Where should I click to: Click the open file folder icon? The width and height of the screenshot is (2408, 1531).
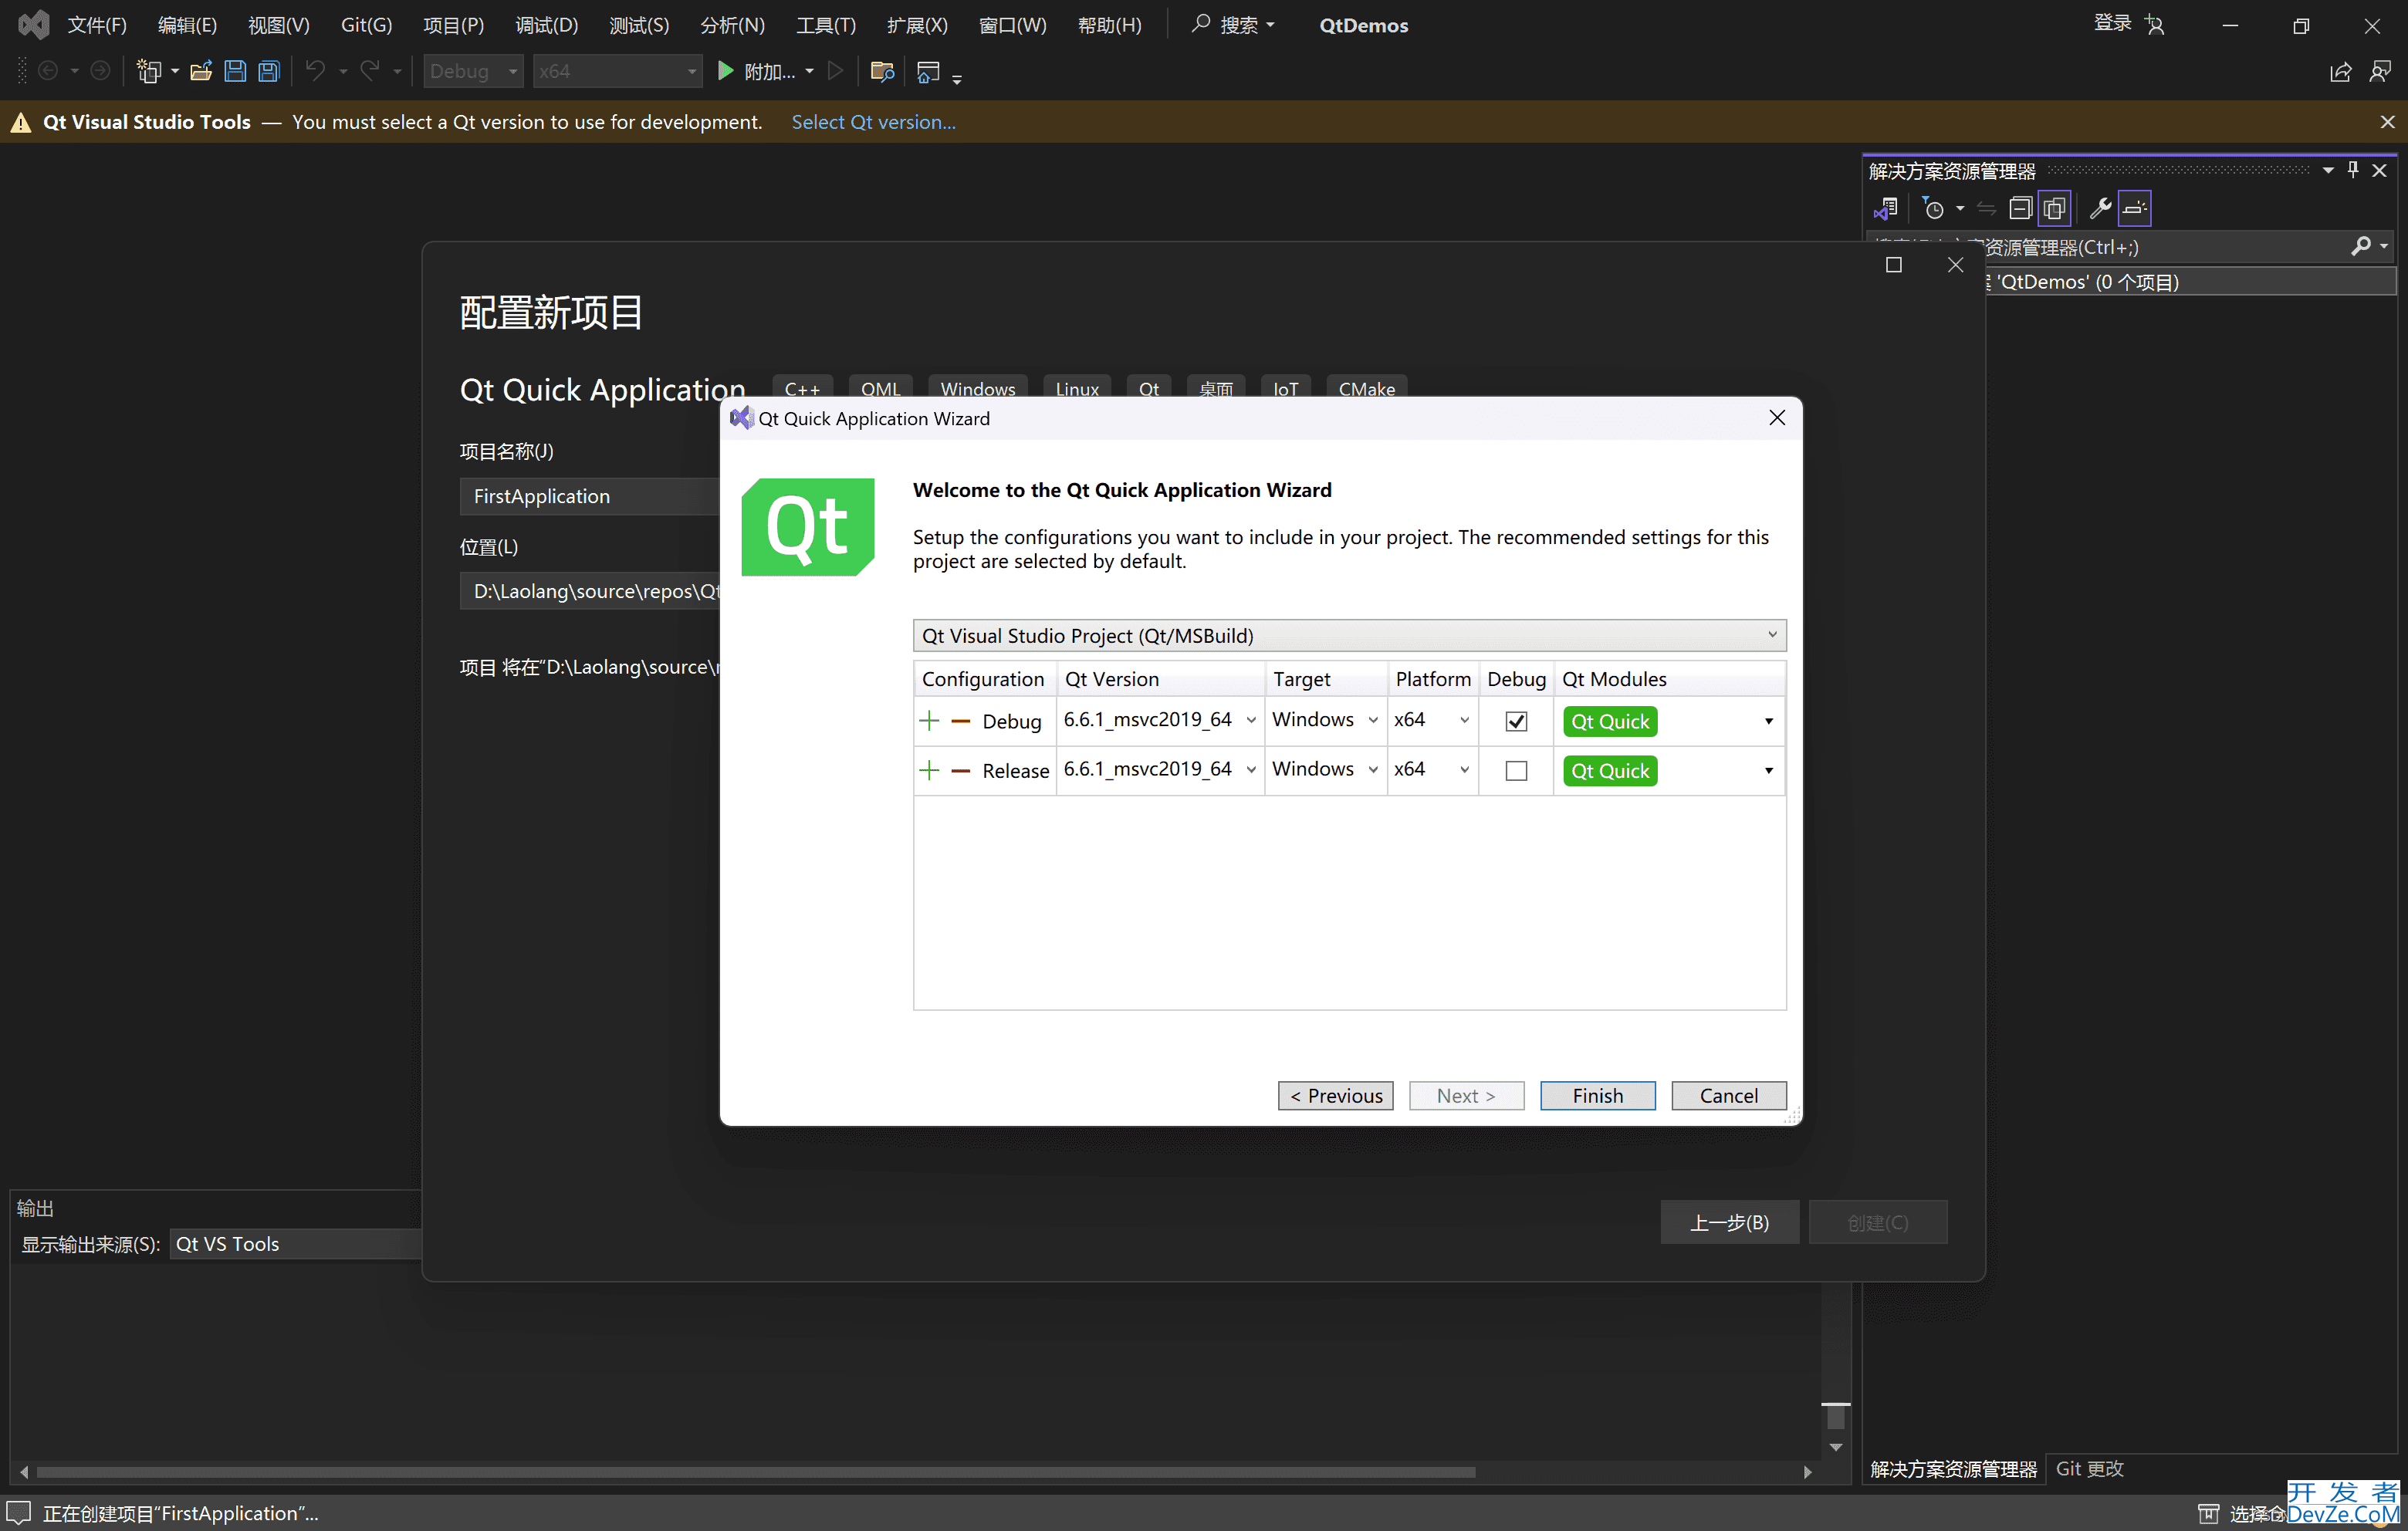point(200,71)
